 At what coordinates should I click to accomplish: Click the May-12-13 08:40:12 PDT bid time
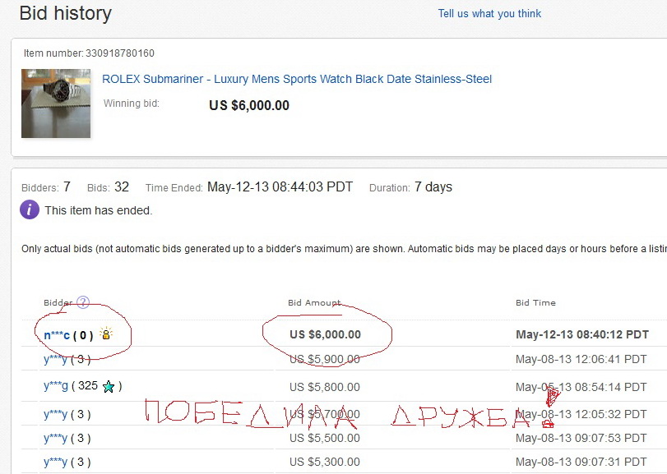coord(581,334)
